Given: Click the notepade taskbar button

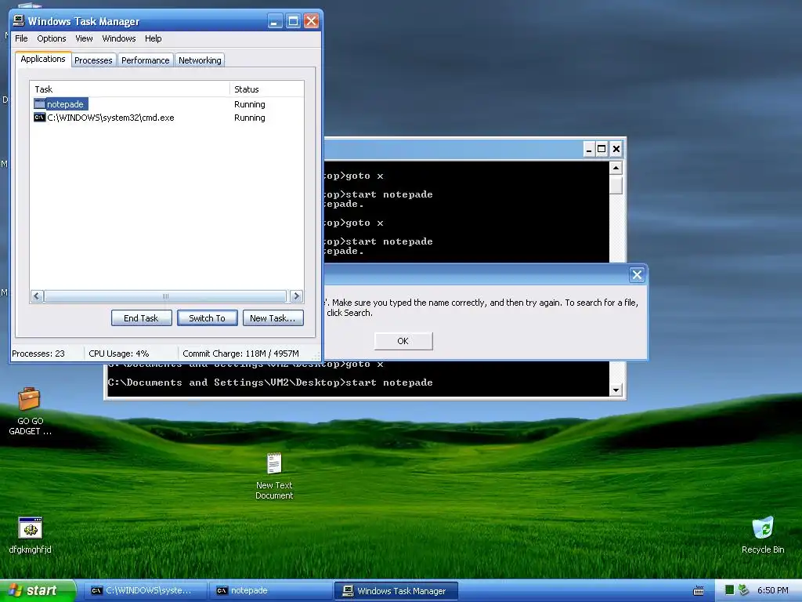Looking at the screenshot, I should pyautogui.click(x=270, y=591).
